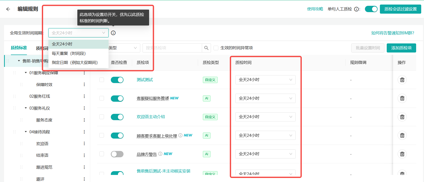Choose 每天重复（时间段）option
This screenshot has height=182, width=424.
coord(78,54)
